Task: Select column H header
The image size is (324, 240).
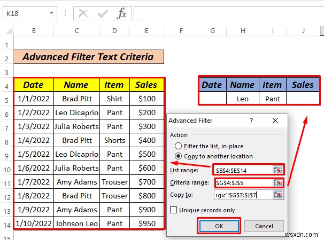Action: click(243, 31)
